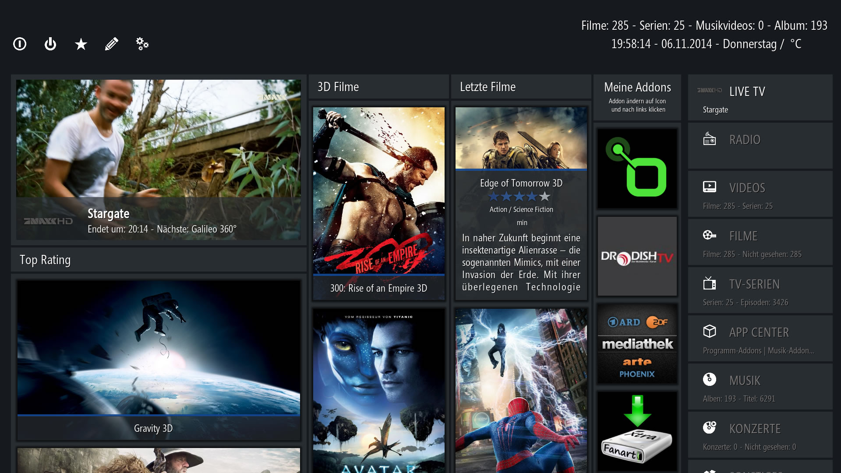The width and height of the screenshot is (841, 473).
Task: Select the Avatar movie poster
Action: point(379,391)
